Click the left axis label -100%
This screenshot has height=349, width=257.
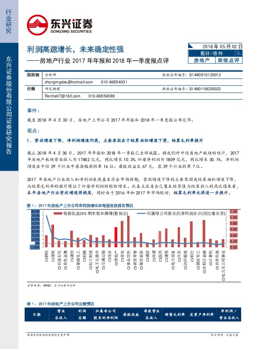[35, 247]
